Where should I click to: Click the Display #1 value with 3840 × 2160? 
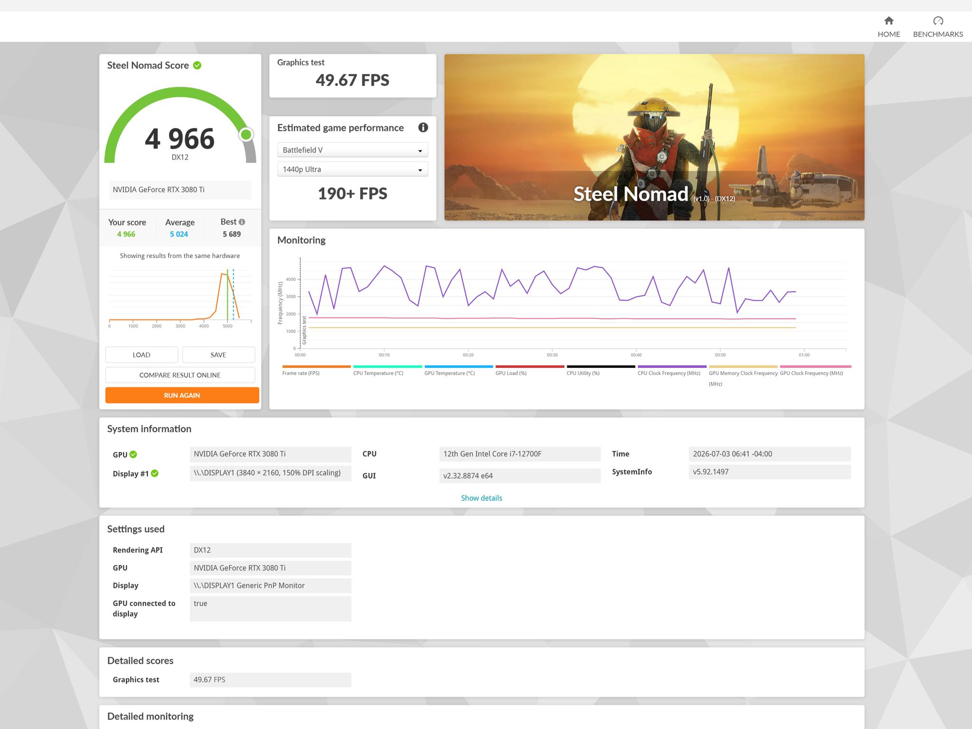271,473
